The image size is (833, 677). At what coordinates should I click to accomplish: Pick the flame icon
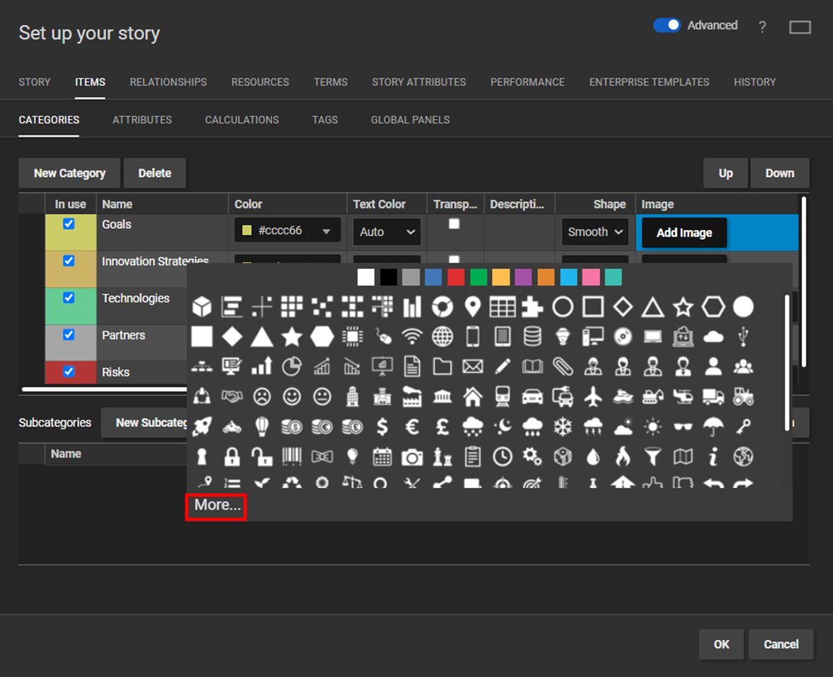pyautogui.click(x=623, y=457)
